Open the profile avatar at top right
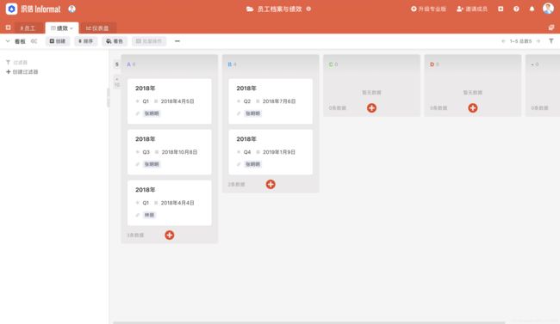 tap(548, 9)
